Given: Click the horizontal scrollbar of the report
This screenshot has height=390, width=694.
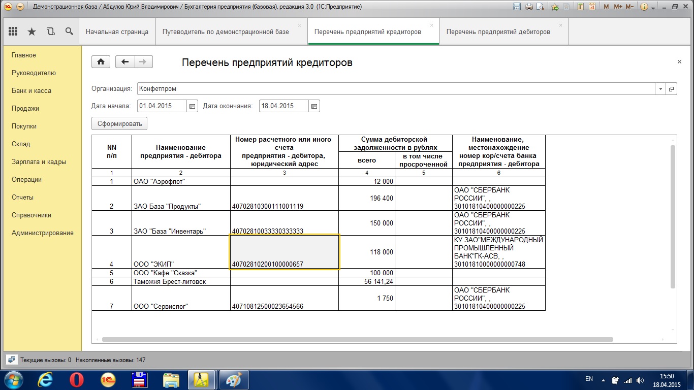Looking at the screenshot, I should pyautogui.click(x=358, y=339).
